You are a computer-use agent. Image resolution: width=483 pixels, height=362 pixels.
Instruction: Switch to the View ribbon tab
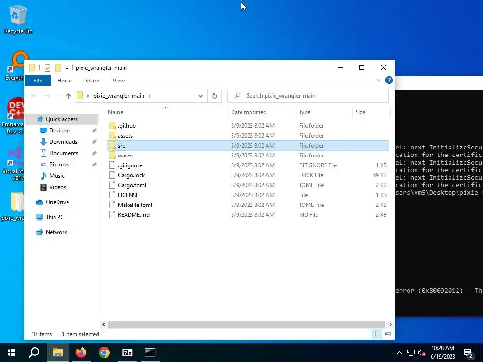point(118,81)
